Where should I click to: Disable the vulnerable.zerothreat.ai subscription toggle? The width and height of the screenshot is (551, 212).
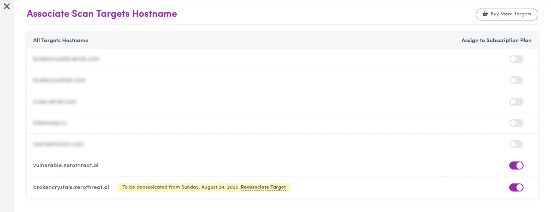516,165
